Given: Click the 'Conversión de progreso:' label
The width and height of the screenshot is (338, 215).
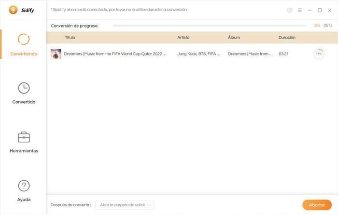Looking at the screenshot, I should click(x=74, y=26).
